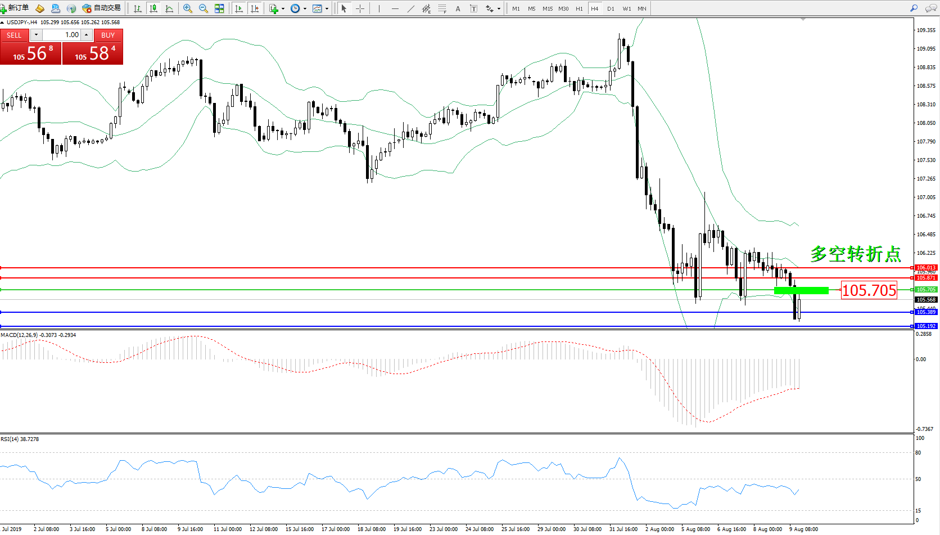Switch chart to candlestick mode
Screen dimensions: 940x535
(153, 8)
